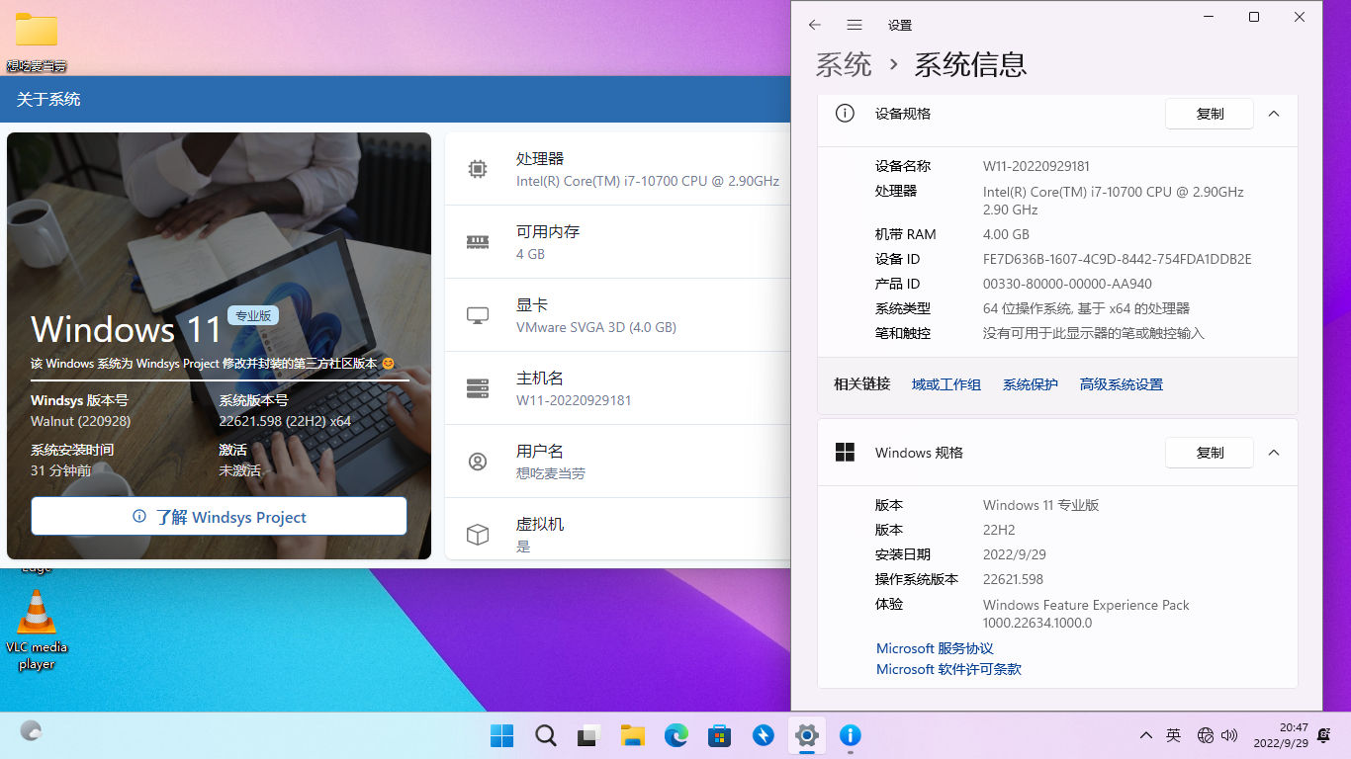Copy Windows specifications with 复制 button

click(1210, 453)
